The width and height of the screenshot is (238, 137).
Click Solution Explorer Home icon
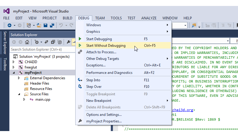27,42
